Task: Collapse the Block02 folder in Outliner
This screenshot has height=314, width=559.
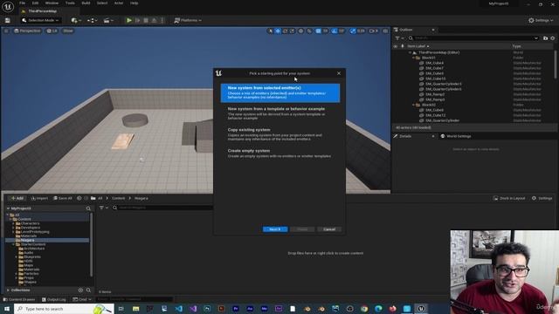Action: click(413, 105)
